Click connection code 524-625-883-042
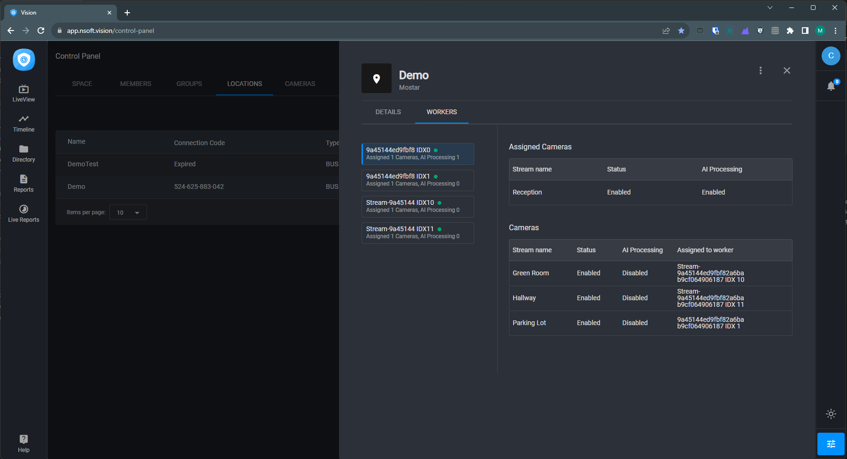847x459 pixels. [x=199, y=187]
